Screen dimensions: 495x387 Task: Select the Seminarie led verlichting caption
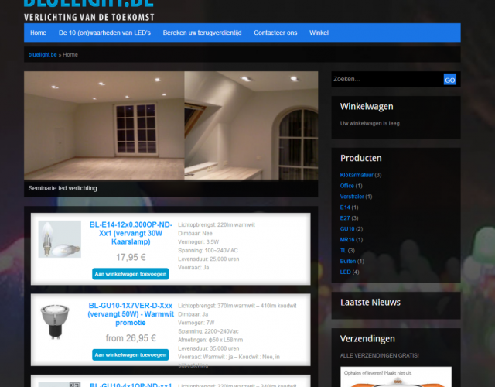63,188
